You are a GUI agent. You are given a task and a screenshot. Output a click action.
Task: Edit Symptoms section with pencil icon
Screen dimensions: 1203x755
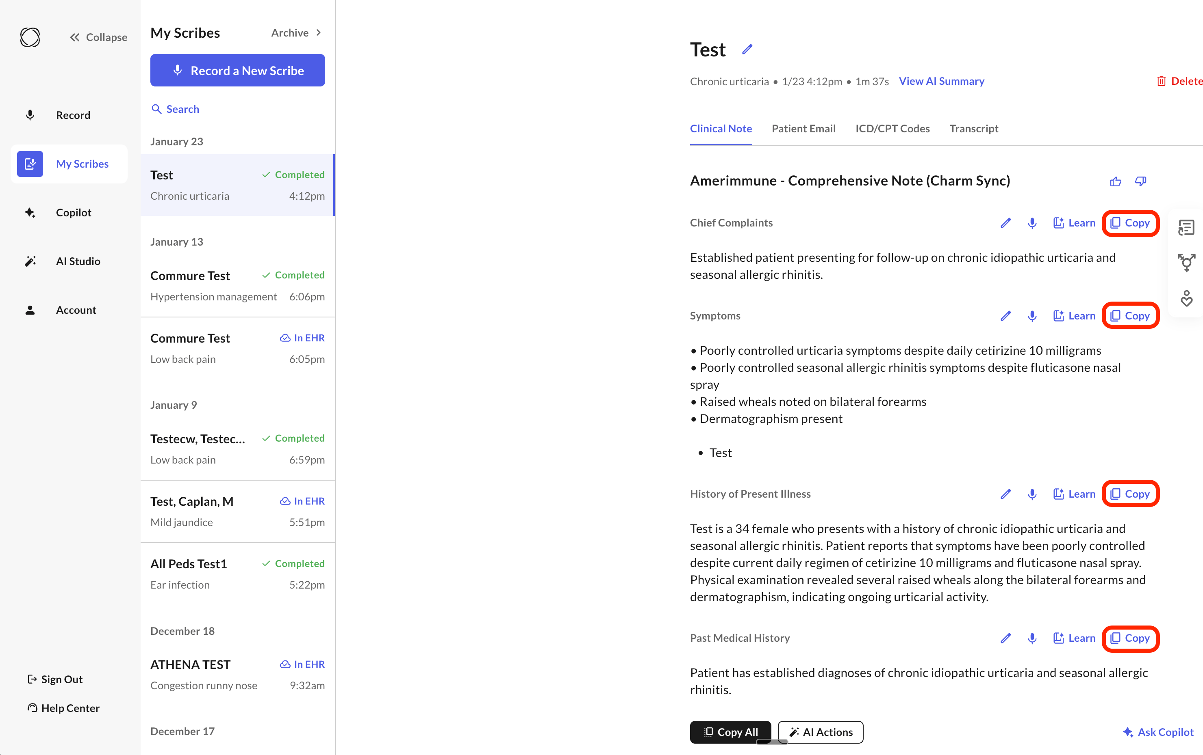click(1005, 316)
